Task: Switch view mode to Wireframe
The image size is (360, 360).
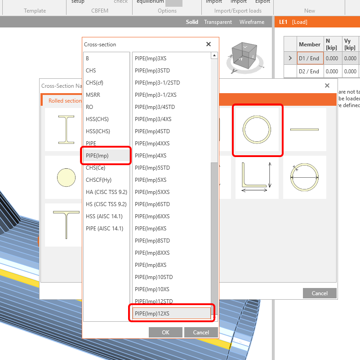Action: coord(252,22)
